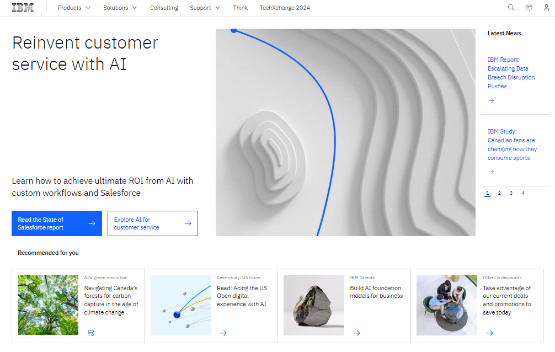Image resolution: width=555 pixels, height=352 pixels.
Task: Open IBM Study Canadian fans news link
Action: point(512,145)
